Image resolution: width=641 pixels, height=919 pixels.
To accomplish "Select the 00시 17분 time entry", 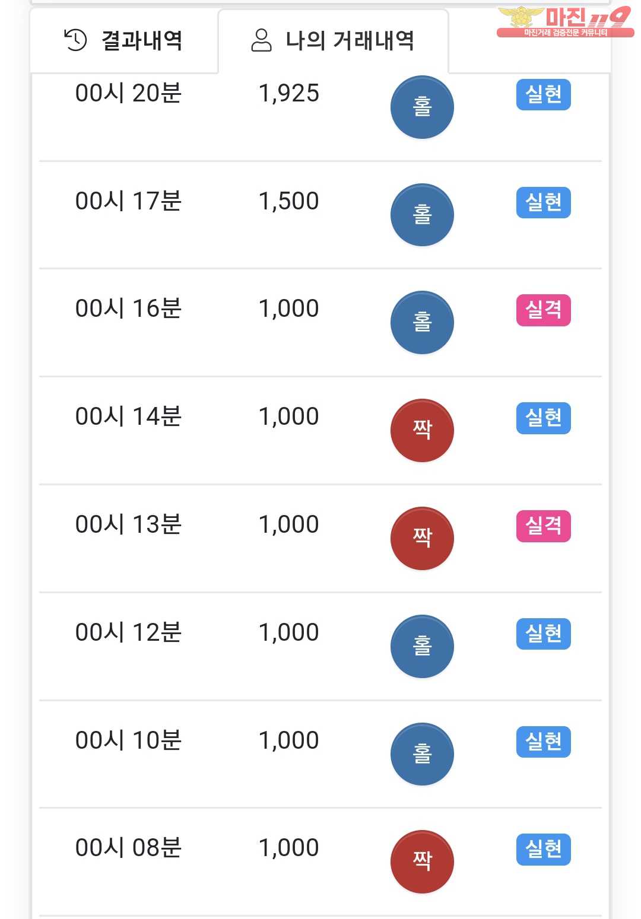I will [x=128, y=201].
